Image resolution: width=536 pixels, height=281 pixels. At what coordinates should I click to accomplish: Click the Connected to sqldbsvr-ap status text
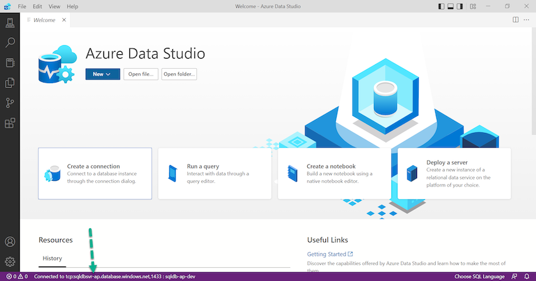point(115,277)
